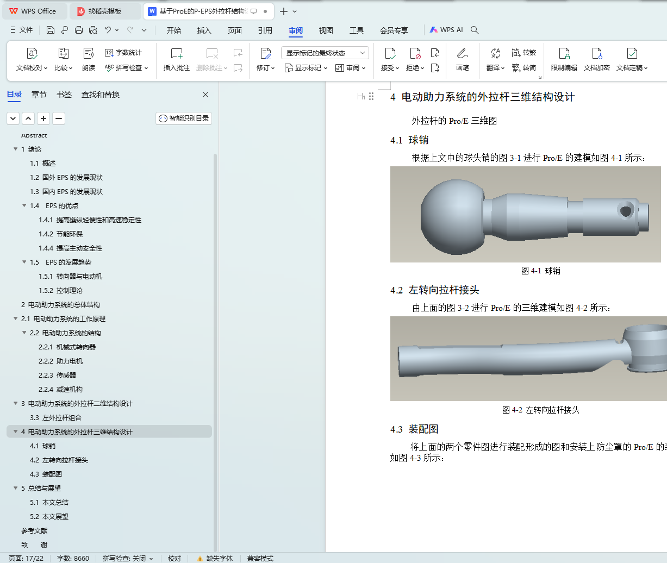This screenshot has height=563, width=667.
Task: Collapse the 1.5 EPS 的发展趋势 node
Action: (24, 262)
